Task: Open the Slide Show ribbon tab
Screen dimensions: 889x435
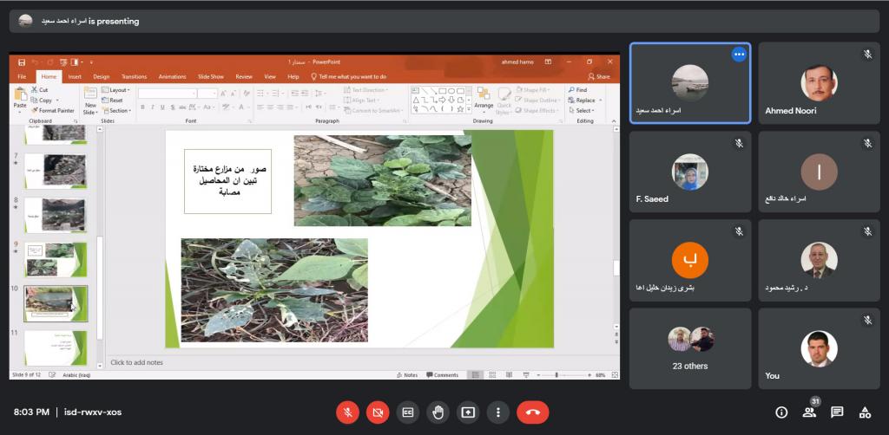Action: click(210, 76)
